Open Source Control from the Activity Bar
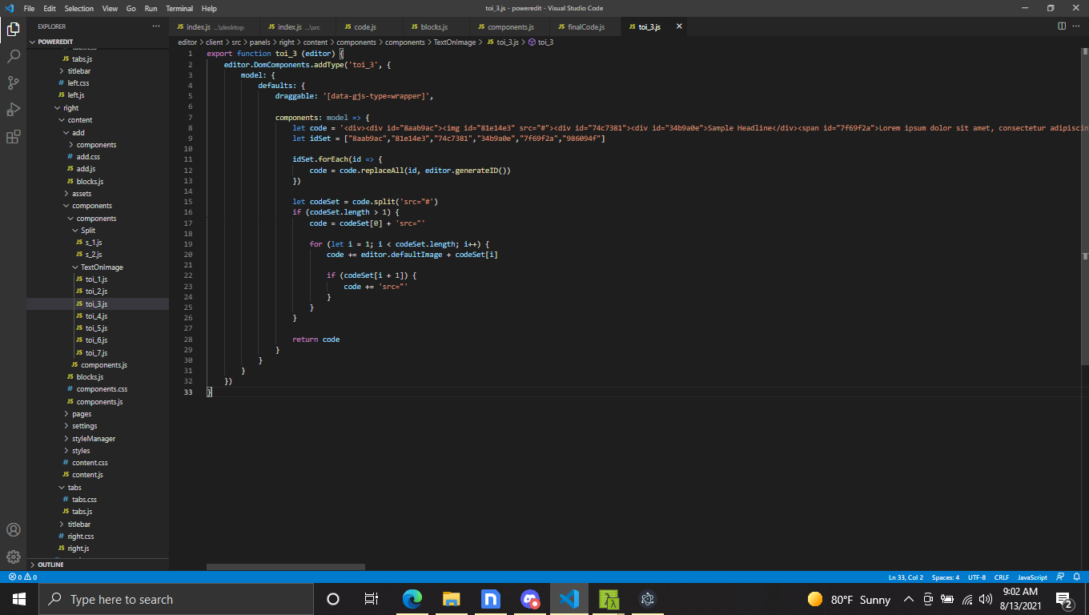This screenshot has height=615, width=1089. point(13,82)
